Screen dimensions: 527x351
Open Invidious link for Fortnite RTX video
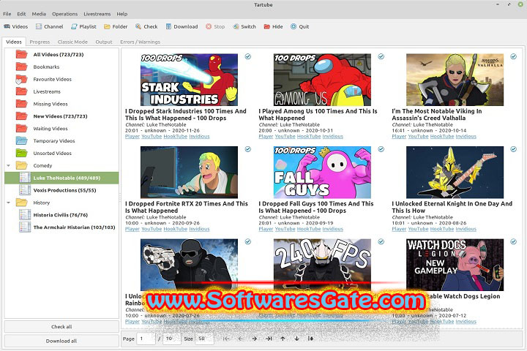(199, 229)
